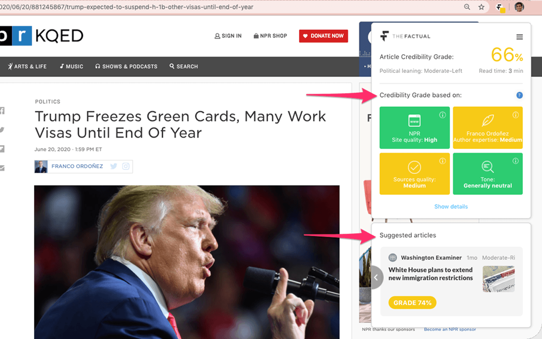Open info icon on Sources quality card

[442, 161]
